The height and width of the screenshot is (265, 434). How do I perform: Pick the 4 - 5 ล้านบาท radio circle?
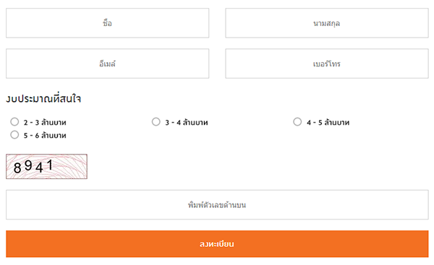click(297, 121)
